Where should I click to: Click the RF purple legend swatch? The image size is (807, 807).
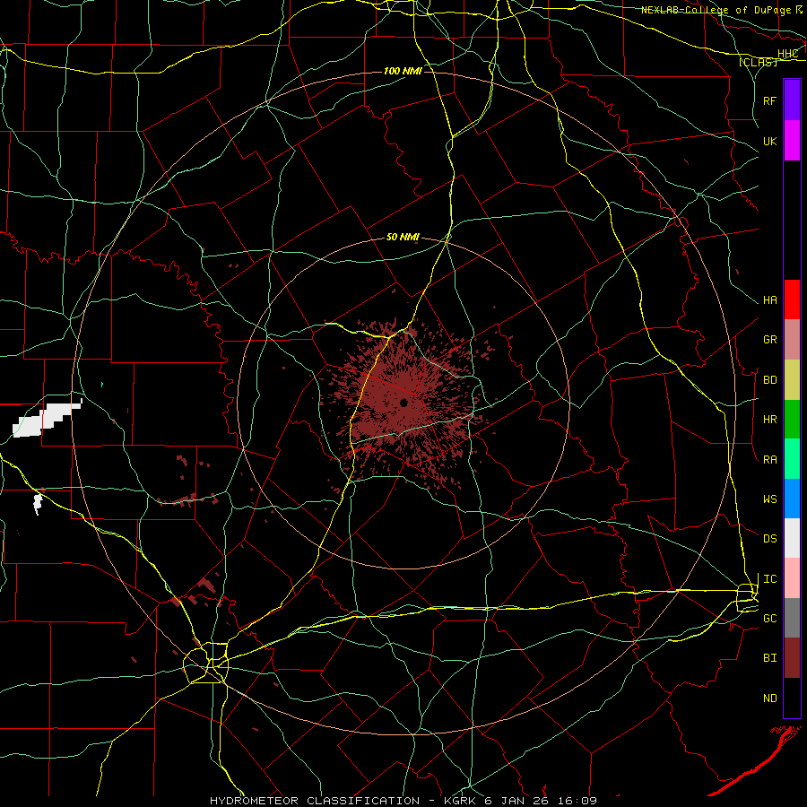coord(792,100)
